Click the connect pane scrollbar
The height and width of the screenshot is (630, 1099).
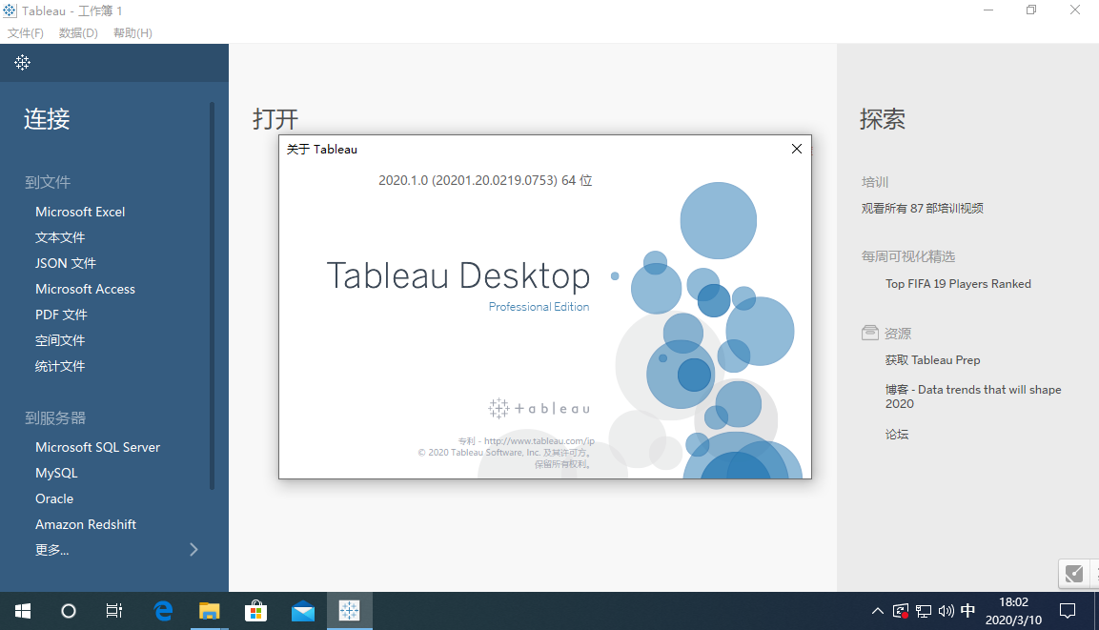pos(212,295)
